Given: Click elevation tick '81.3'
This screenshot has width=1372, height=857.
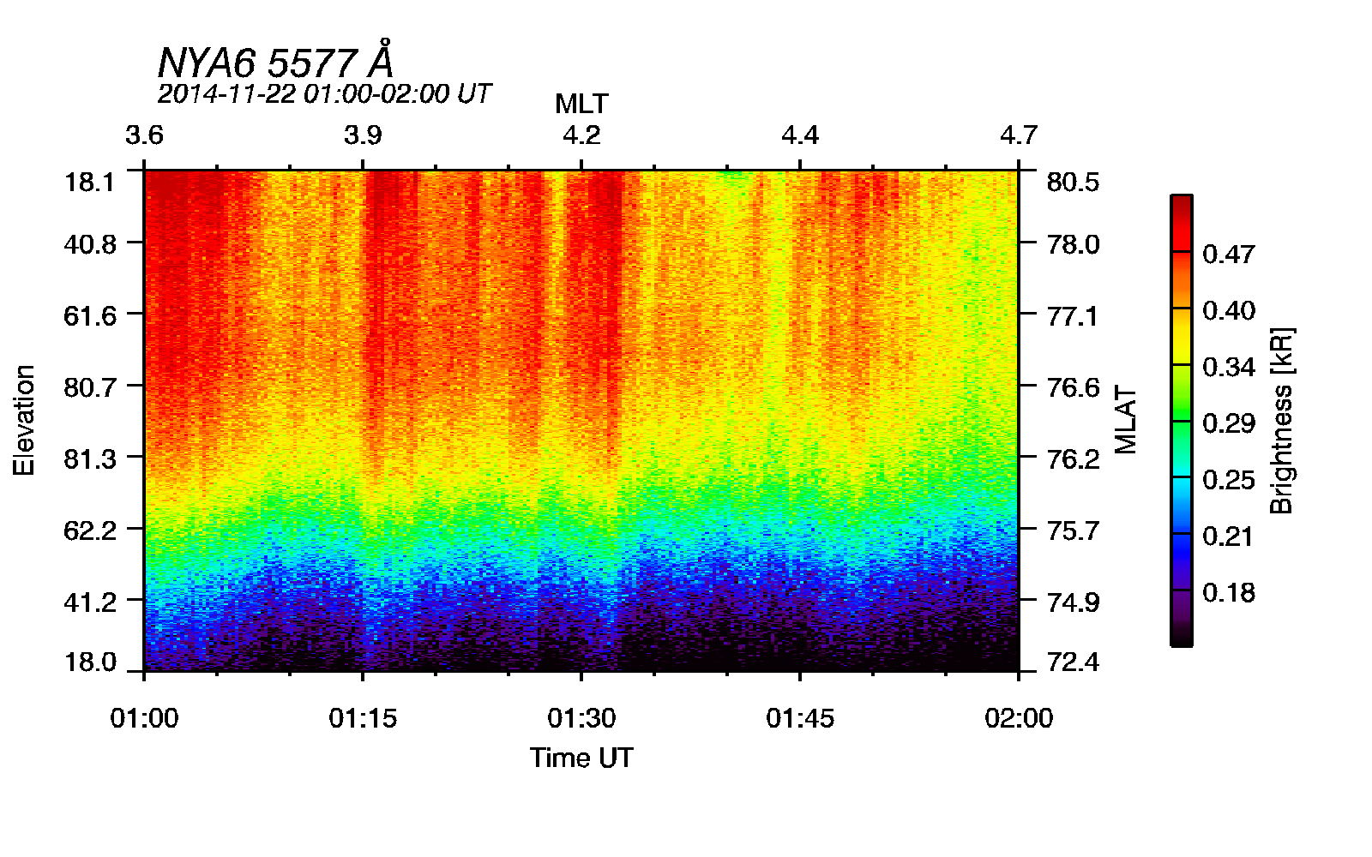Looking at the screenshot, I should [x=90, y=459].
